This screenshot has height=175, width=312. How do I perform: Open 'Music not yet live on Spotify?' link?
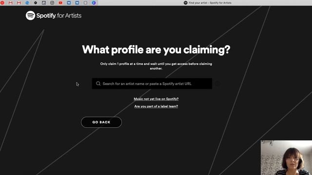156,99
